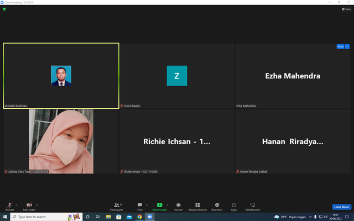Select the zoom baa04 avatar with letter Z
This screenshot has height=221, width=354.
[177, 76]
